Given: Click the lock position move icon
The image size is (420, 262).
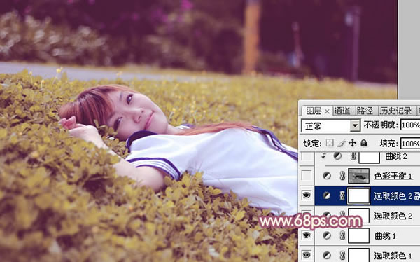Looking at the screenshot, I should pyautogui.click(x=352, y=143).
